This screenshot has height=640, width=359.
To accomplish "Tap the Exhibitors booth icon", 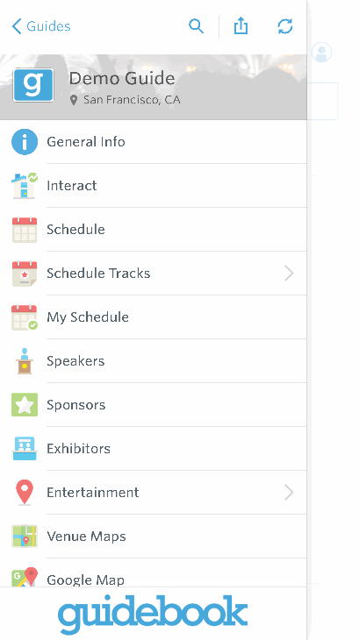I will 25,448.
